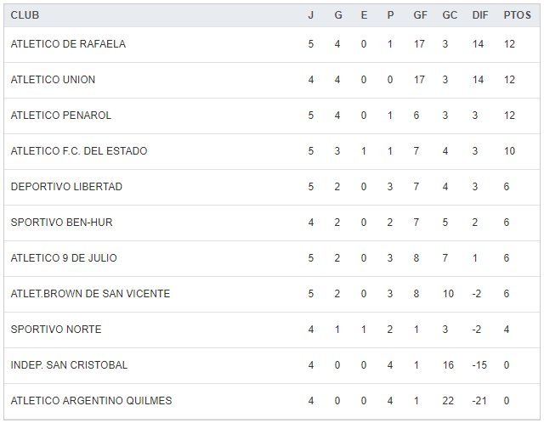544x423 pixels.
Task: Click ATLET.BROWN DE SAN VICENTE name
Action: click(x=90, y=294)
